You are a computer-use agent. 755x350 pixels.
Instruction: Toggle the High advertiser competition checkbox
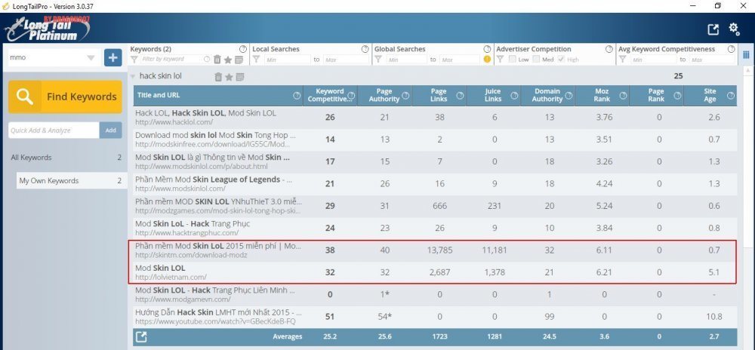pos(562,59)
